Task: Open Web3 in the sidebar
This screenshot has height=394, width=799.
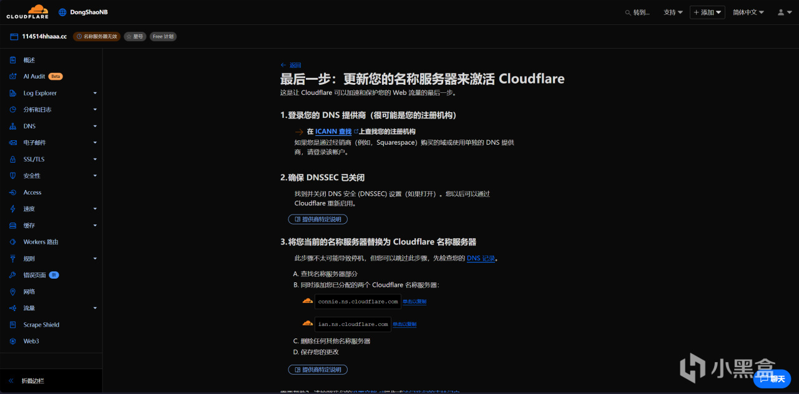Action: (x=31, y=341)
